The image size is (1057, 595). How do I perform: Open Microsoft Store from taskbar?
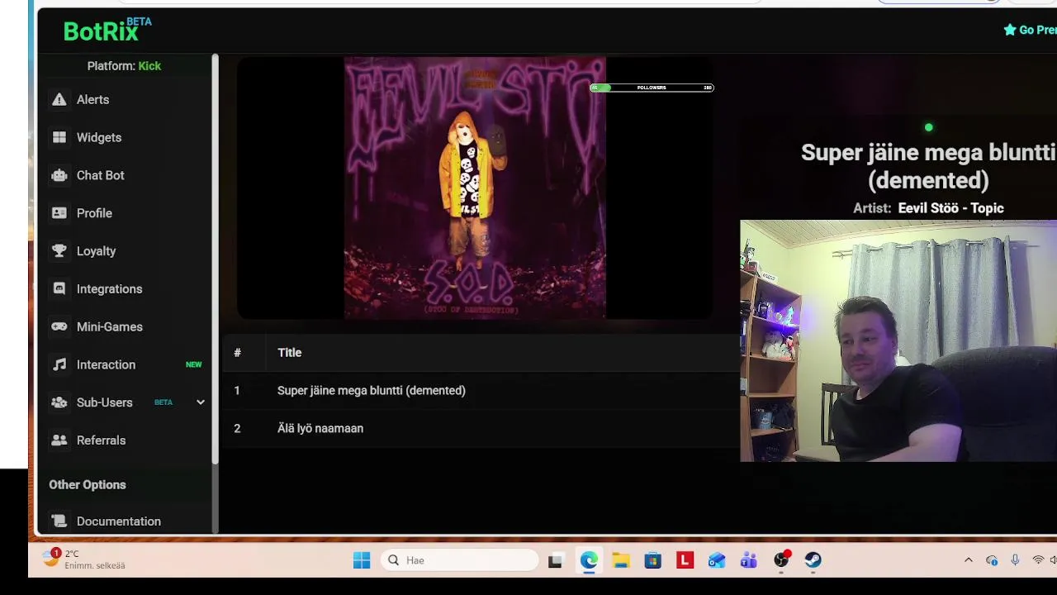pyautogui.click(x=653, y=560)
